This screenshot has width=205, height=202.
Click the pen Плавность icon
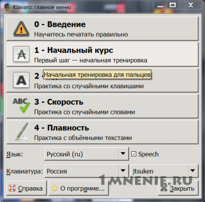point(22,132)
